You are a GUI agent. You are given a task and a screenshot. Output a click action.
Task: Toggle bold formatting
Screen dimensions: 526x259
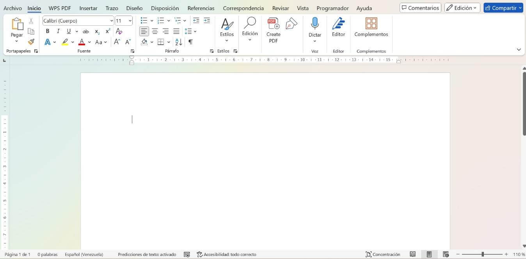(x=48, y=32)
